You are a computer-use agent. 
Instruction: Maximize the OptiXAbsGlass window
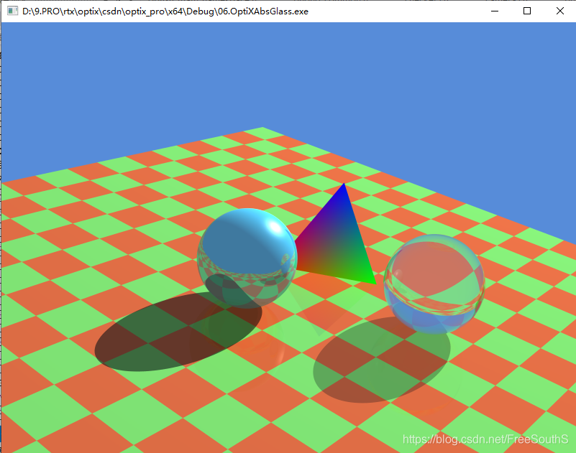coord(527,11)
